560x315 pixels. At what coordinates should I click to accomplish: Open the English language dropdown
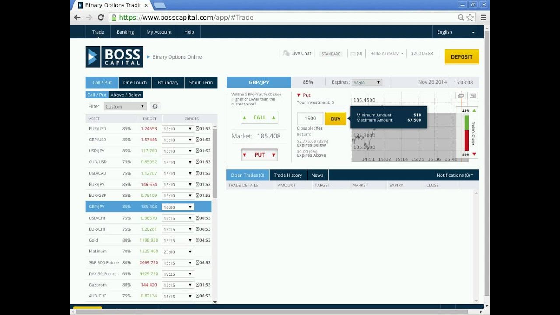coord(455,32)
